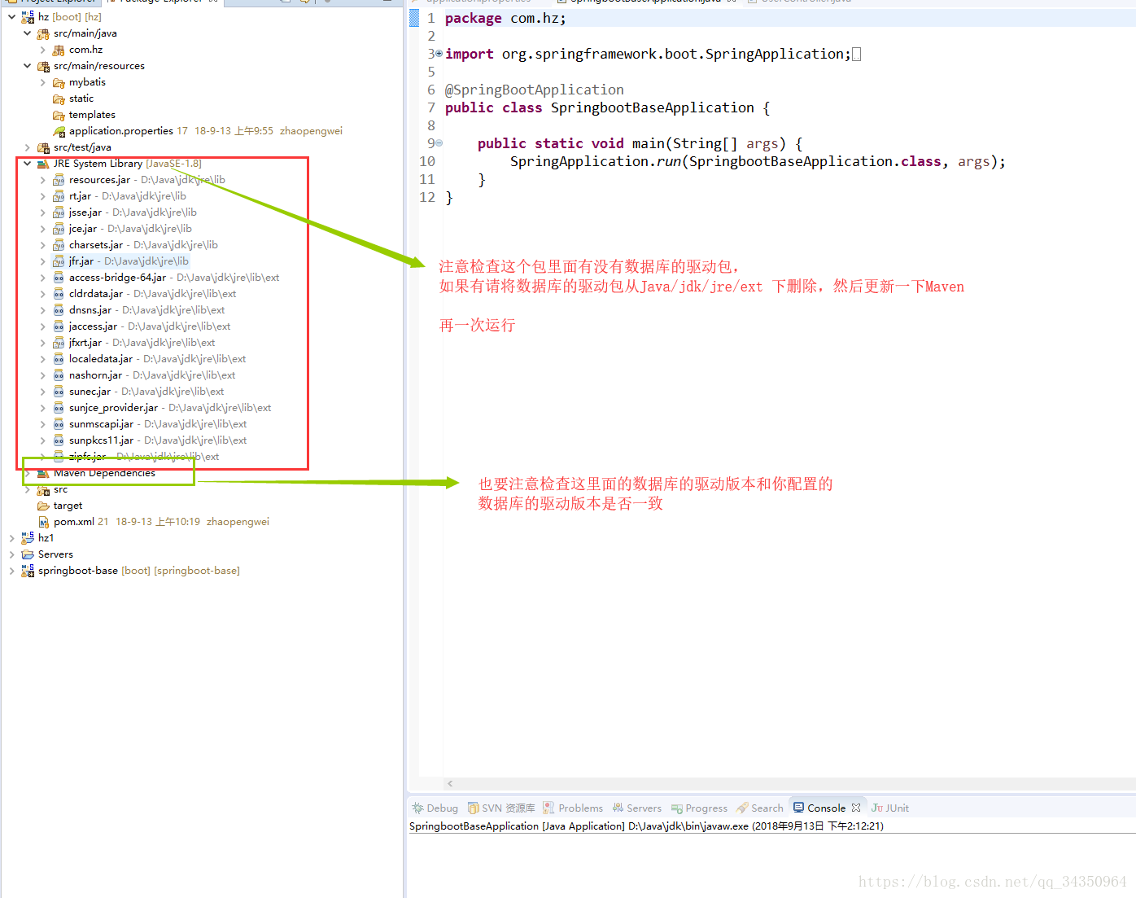Expand the hz1 project node
The width and height of the screenshot is (1136, 898).
click(11, 538)
